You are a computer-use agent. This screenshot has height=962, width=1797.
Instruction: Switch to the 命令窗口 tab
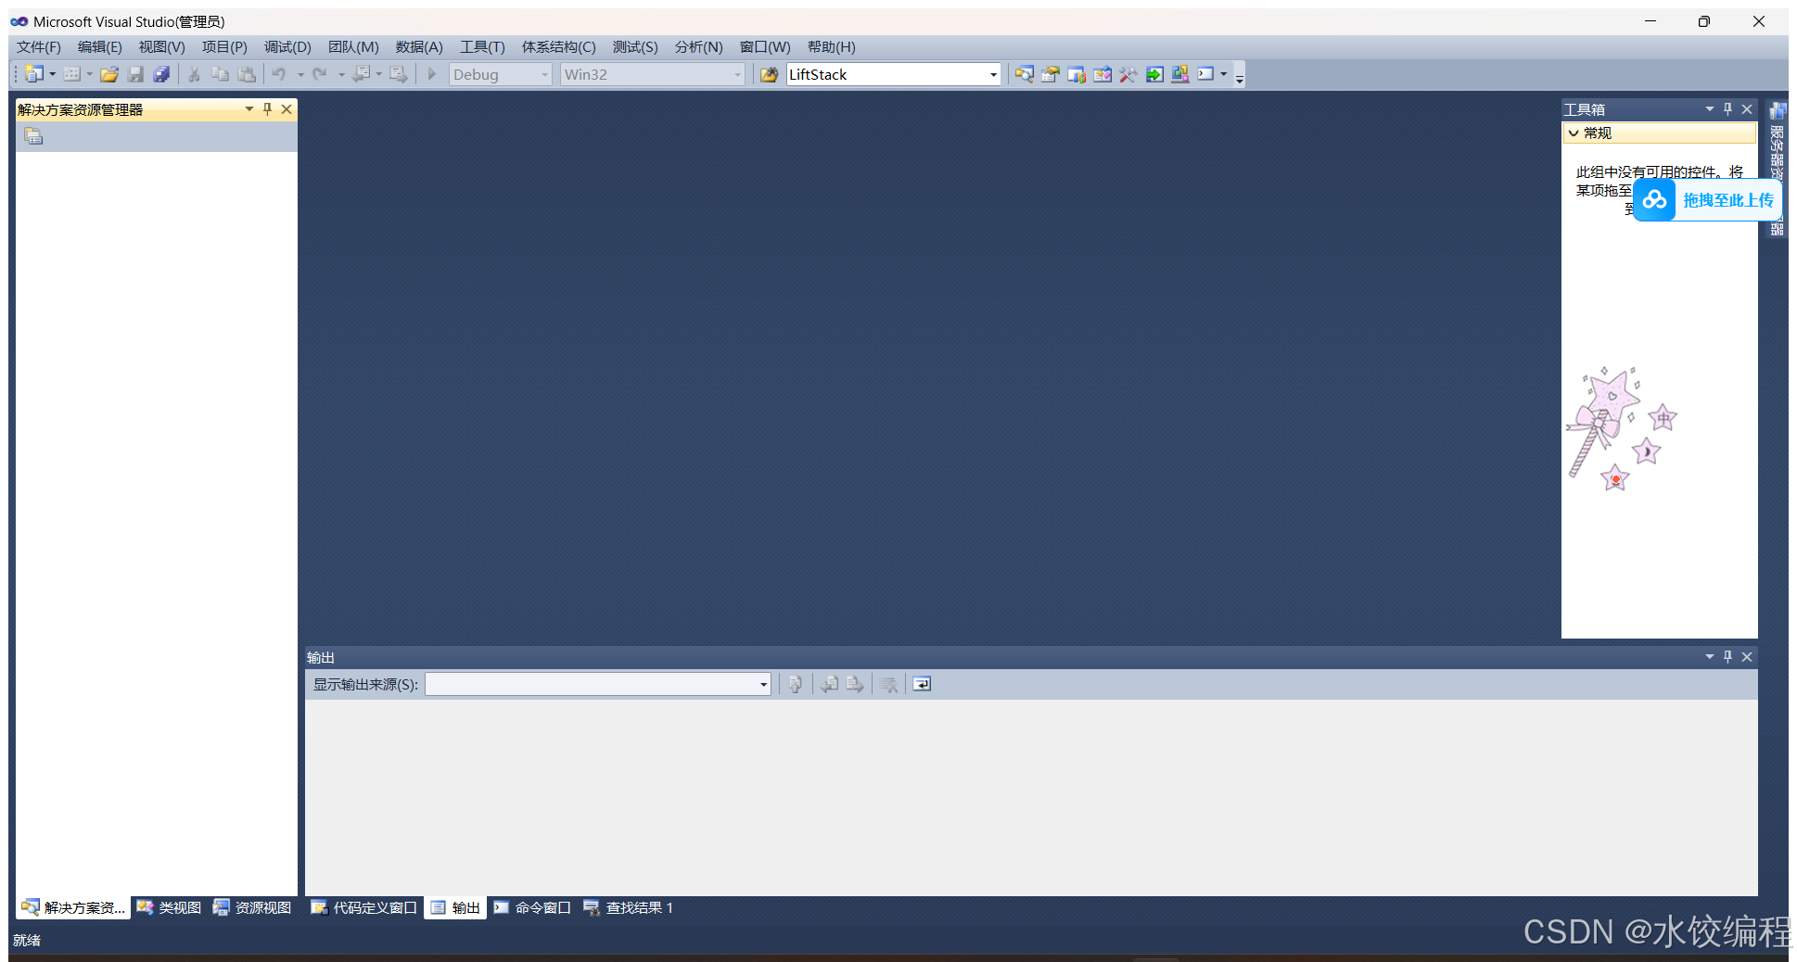[x=532, y=908]
